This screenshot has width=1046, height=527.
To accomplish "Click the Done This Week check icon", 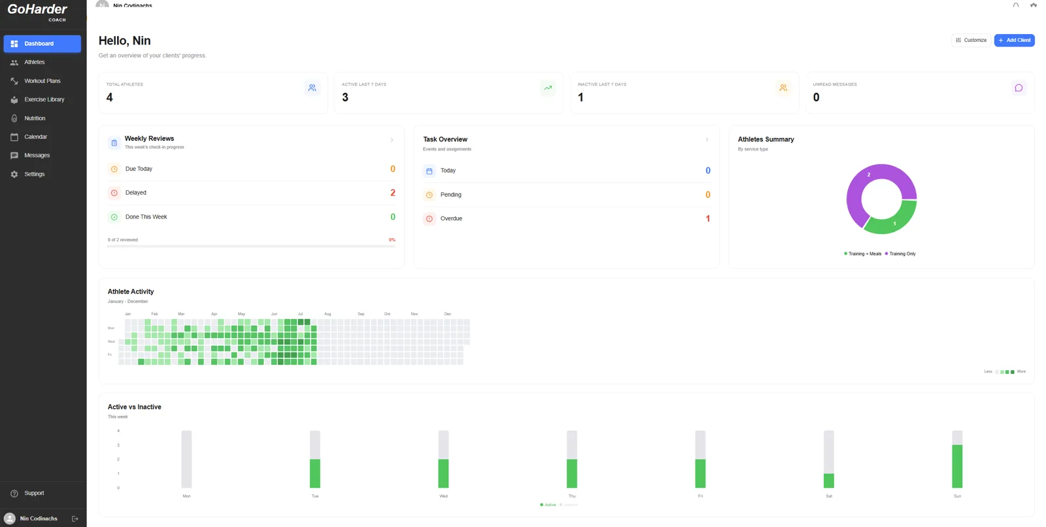I will point(114,217).
